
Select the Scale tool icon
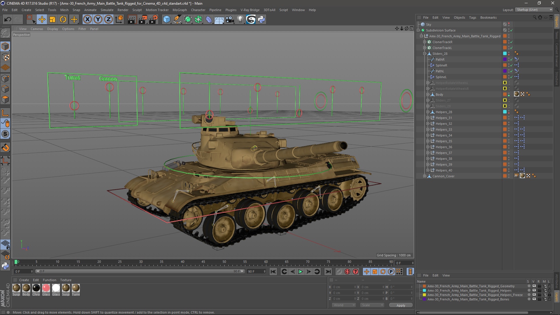point(52,20)
